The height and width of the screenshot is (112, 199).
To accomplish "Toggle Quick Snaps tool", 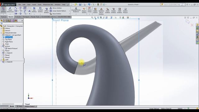I will 90,10.
